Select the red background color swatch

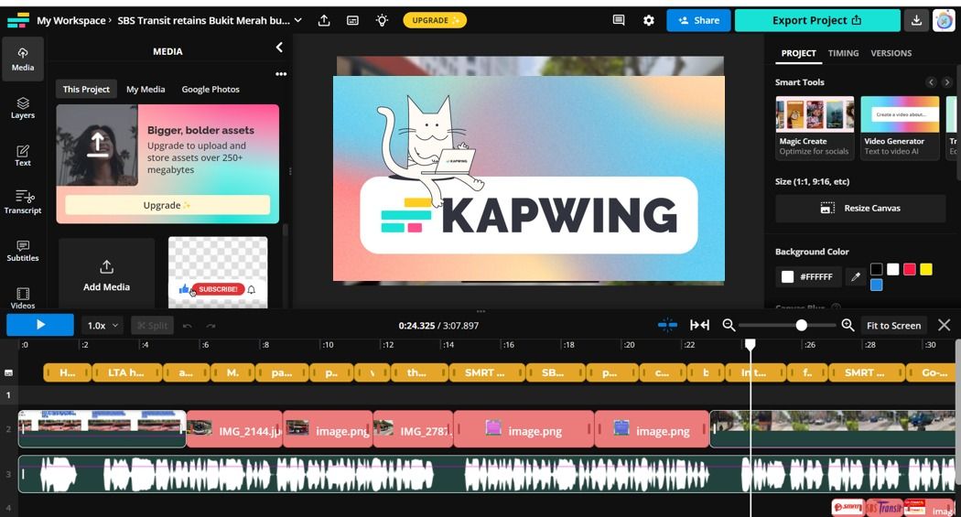pos(910,269)
